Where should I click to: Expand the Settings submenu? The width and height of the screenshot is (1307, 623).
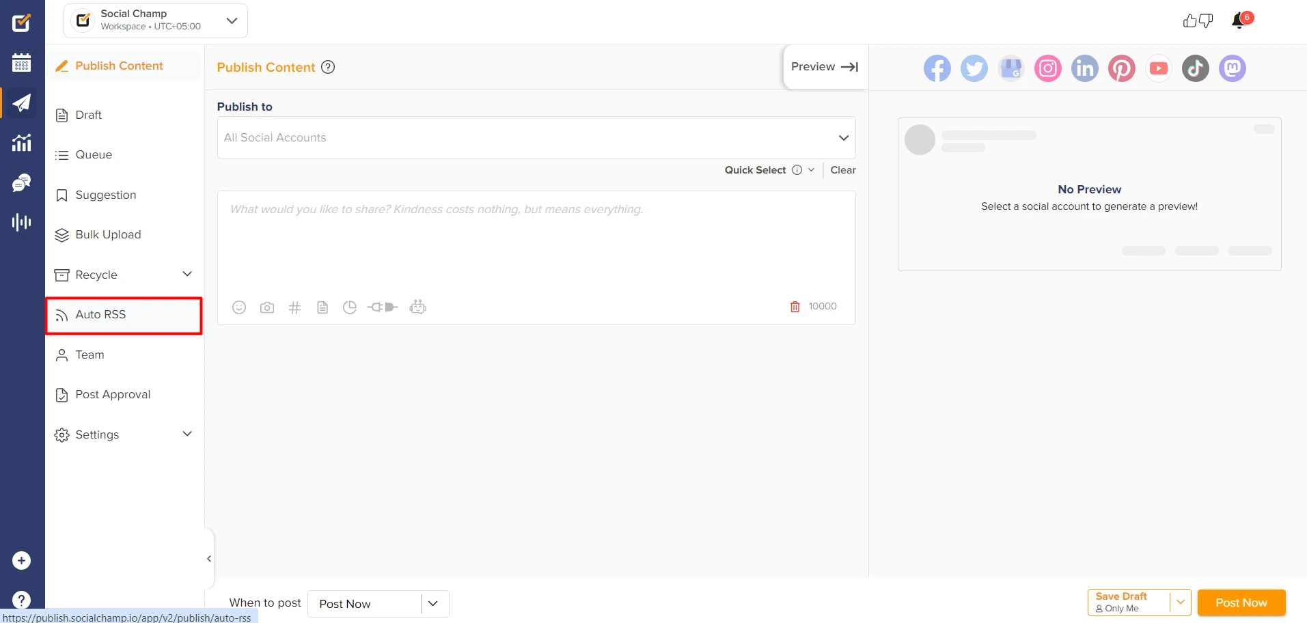(187, 434)
